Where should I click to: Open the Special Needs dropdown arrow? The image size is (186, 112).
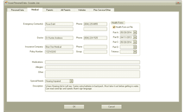[x=71, y=81]
